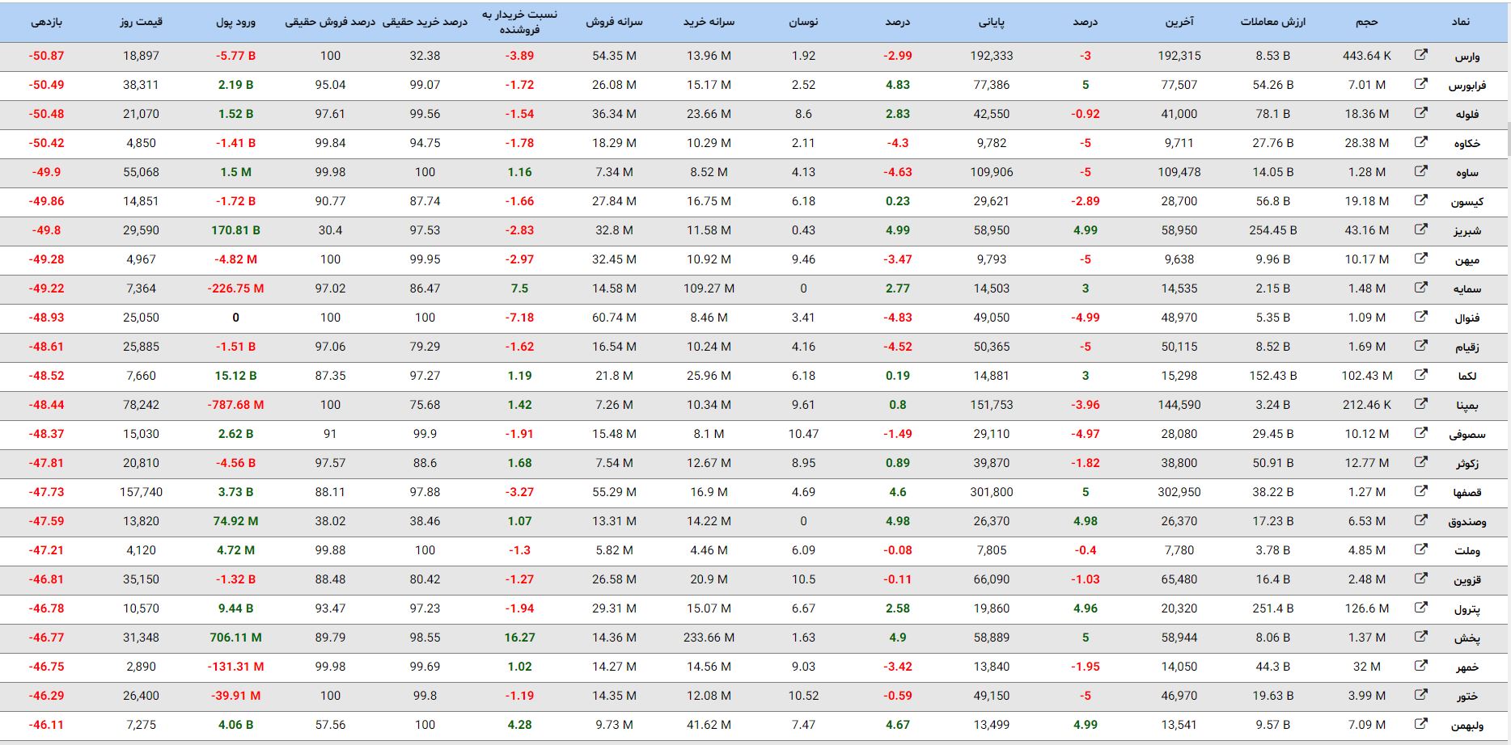
Task: Click money inflow -787.68 M
Action: click(235, 405)
